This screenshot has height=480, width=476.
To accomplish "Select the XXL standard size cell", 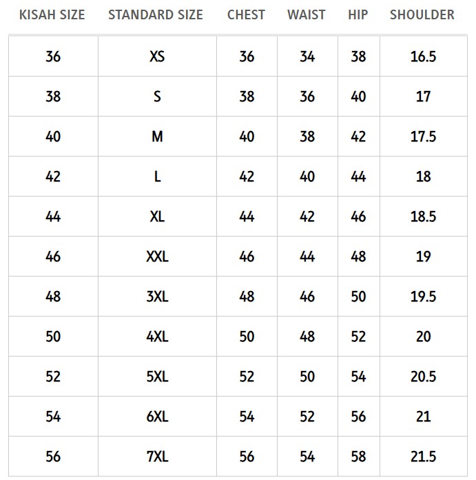I will (x=157, y=257).
